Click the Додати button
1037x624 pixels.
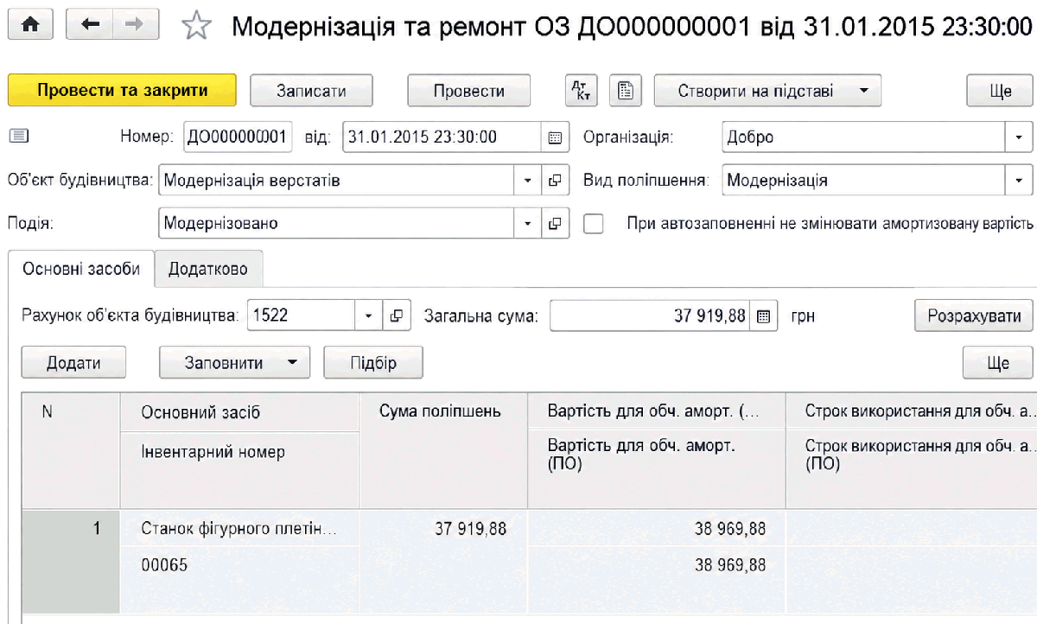tap(73, 363)
